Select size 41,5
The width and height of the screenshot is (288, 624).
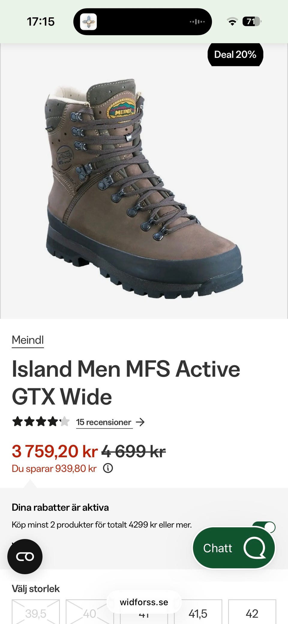(198, 612)
